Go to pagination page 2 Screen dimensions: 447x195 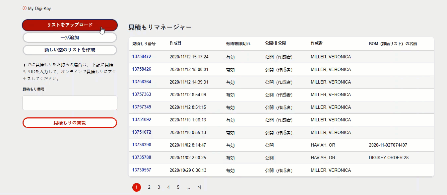[149, 187]
